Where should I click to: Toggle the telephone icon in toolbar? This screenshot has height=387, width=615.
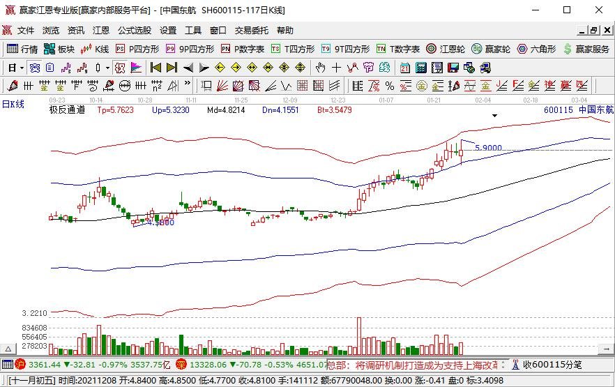(35, 68)
